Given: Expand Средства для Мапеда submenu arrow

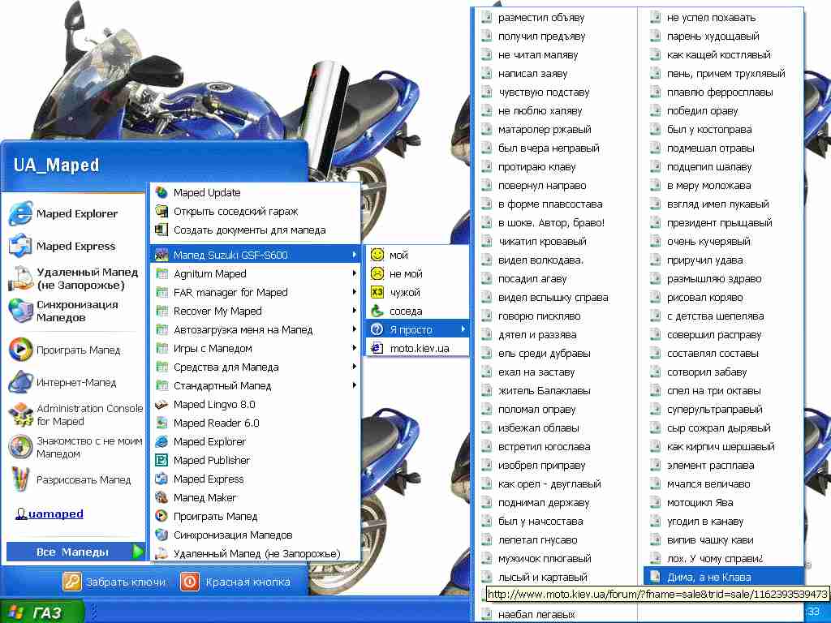Looking at the screenshot, I should (354, 367).
